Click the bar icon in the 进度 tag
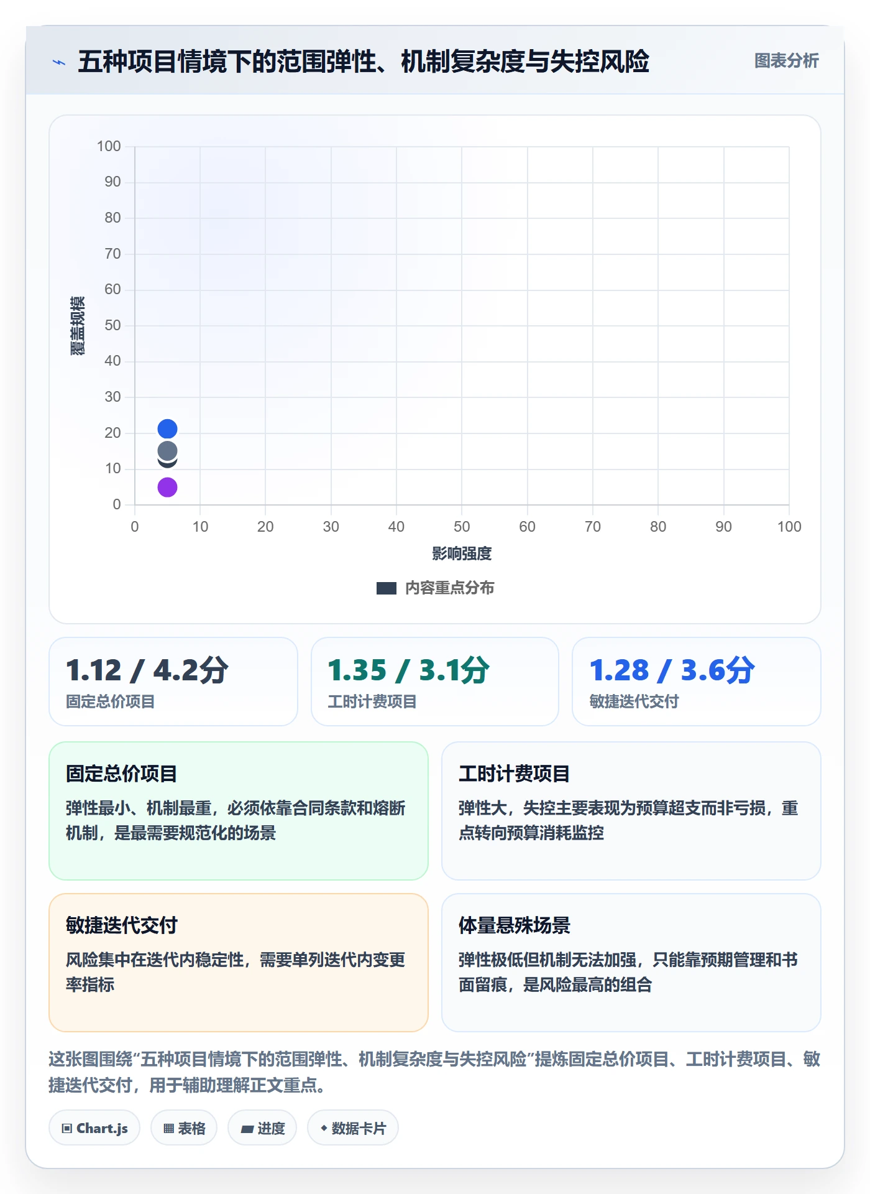The height and width of the screenshot is (1194, 870). pyautogui.click(x=247, y=1129)
